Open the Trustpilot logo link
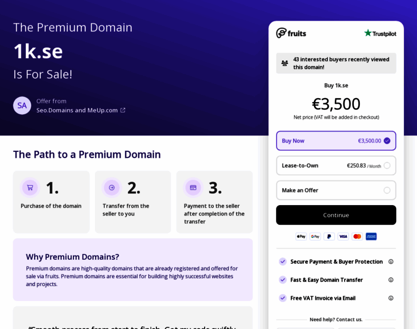 (380, 33)
